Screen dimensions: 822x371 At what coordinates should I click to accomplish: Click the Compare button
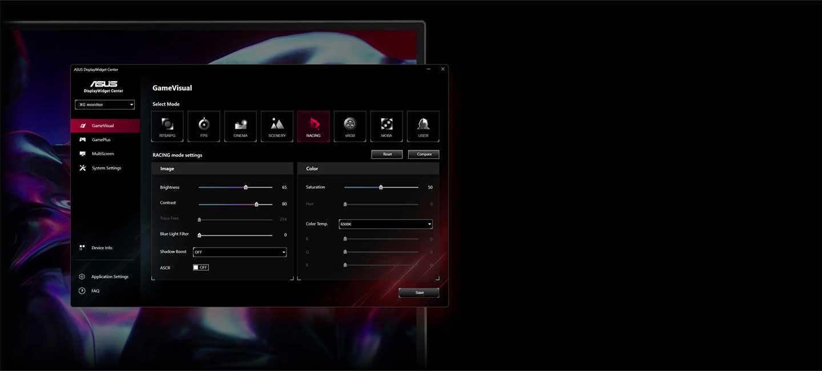pos(423,154)
